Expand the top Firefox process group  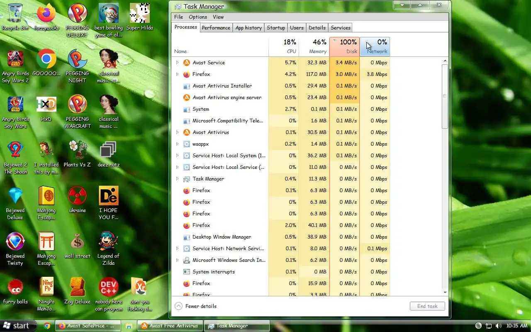[x=177, y=74]
